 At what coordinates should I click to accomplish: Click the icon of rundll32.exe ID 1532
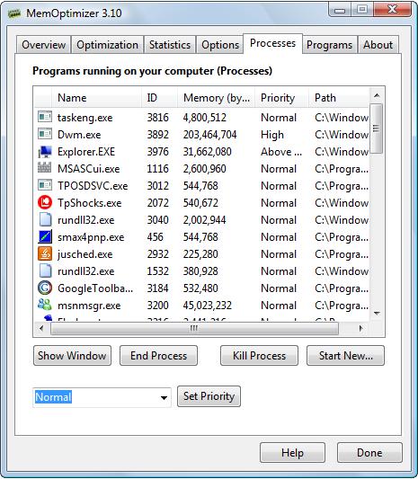45,271
